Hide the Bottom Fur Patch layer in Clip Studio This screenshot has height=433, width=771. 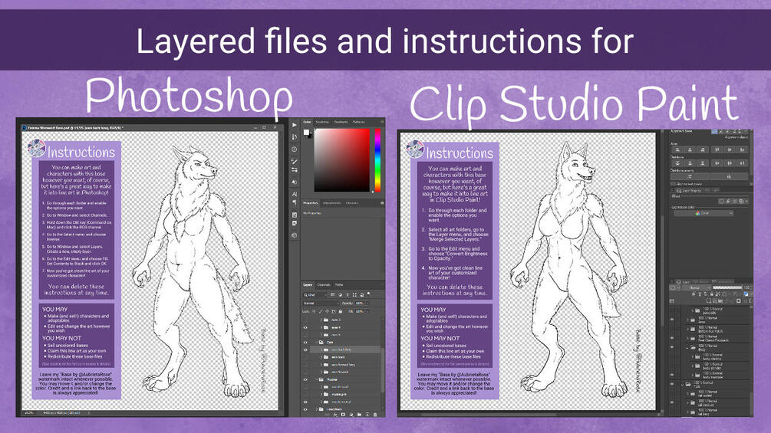tap(672, 329)
